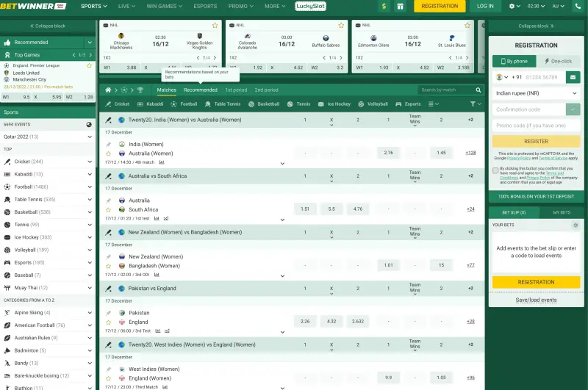Confirm code with the checkmark button
The image size is (588, 390).
(573, 109)
